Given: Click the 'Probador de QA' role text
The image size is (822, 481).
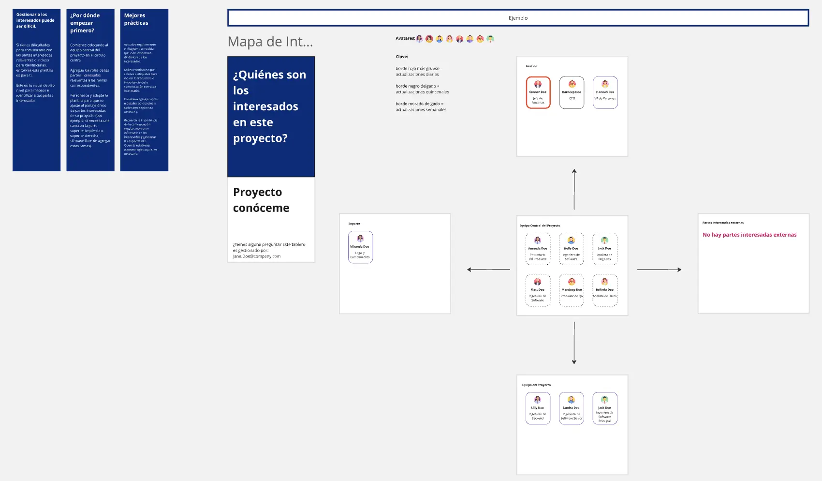Looking at the screenshot, I should [572, 296].
